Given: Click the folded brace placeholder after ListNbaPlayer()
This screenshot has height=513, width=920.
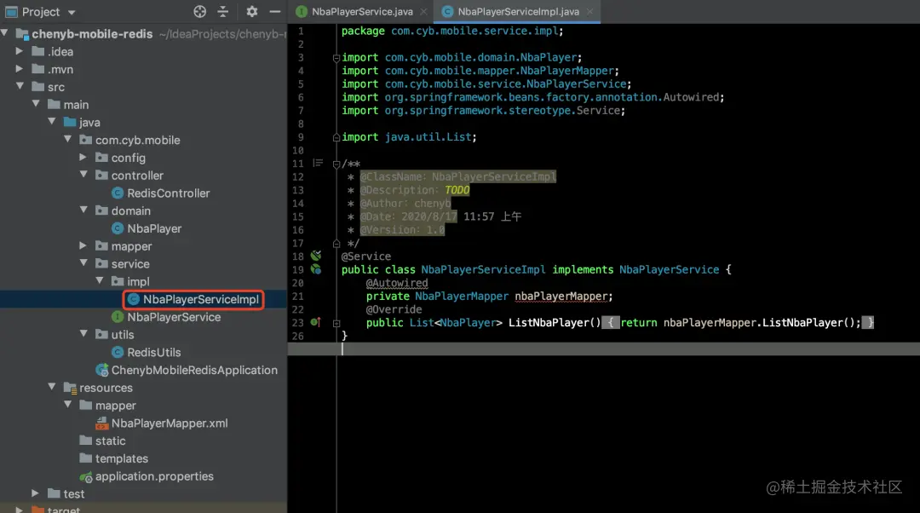Looking at the screenshot, I should click(610, 322).
